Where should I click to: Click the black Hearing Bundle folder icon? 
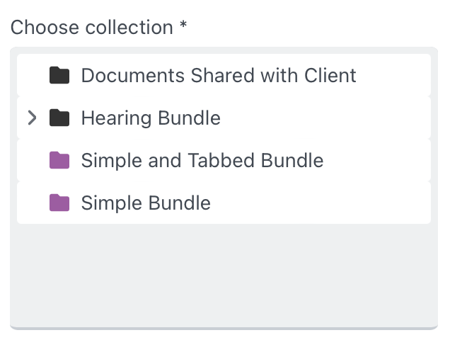coord(59,118)
